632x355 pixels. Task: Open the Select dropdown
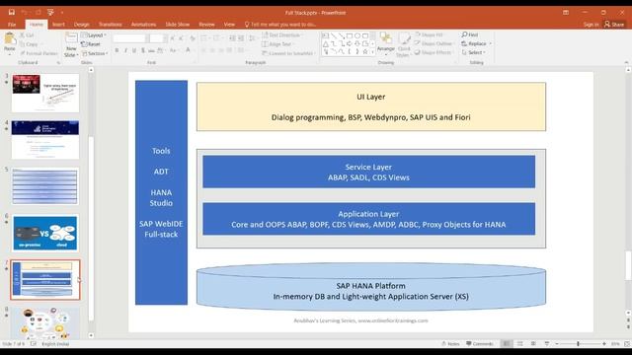(x=473, y=52)
